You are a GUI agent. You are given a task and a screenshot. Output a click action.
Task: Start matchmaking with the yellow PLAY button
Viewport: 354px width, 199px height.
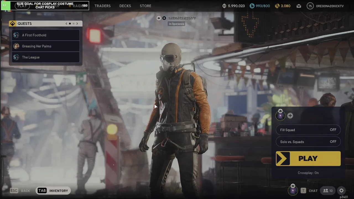308,158
